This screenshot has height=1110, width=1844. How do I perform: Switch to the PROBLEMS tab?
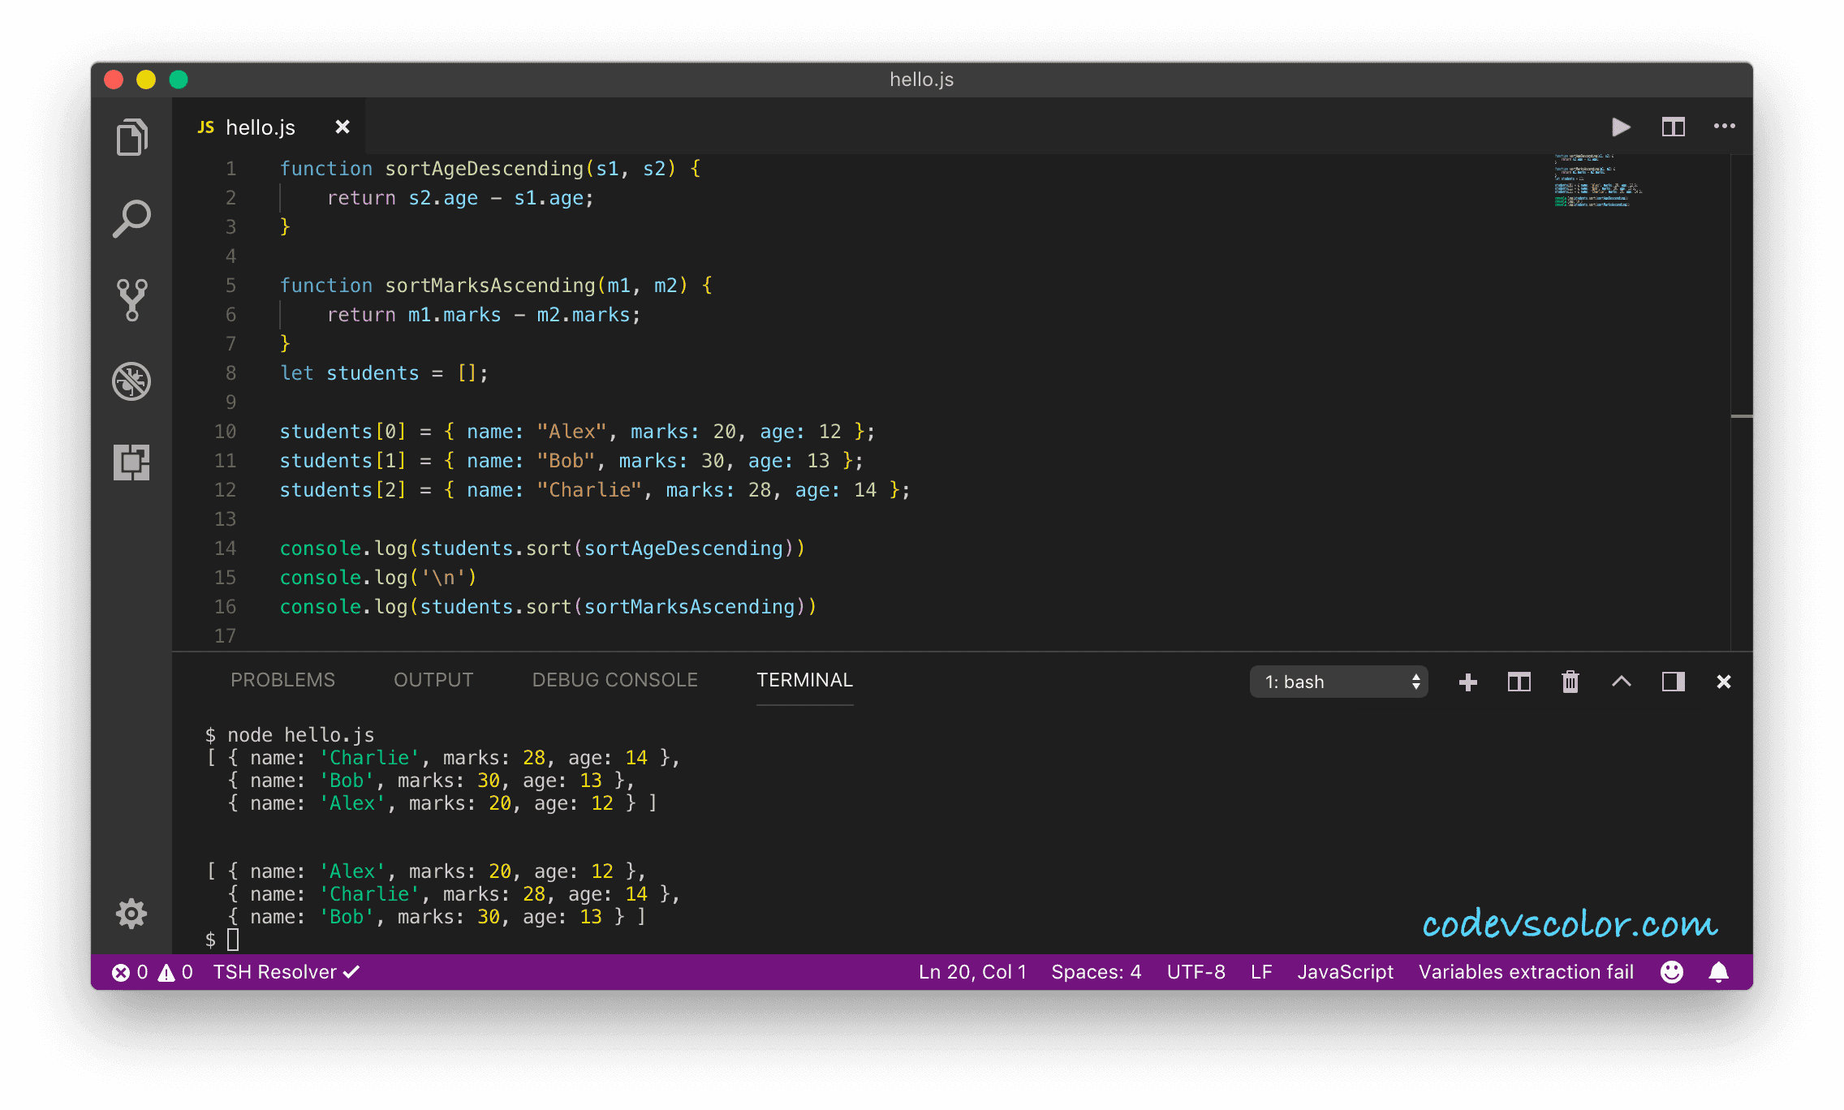pos(282,680)
